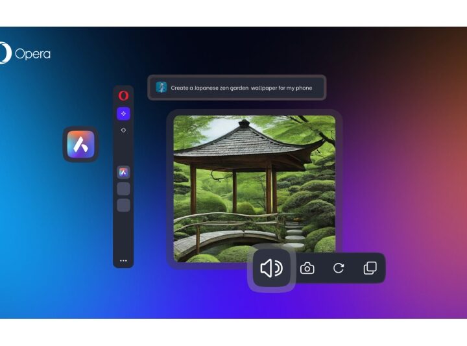The height and width of the screenshot is (346, 467).
Task: Click the Opera wordmark text
Action: coord(32,54)
